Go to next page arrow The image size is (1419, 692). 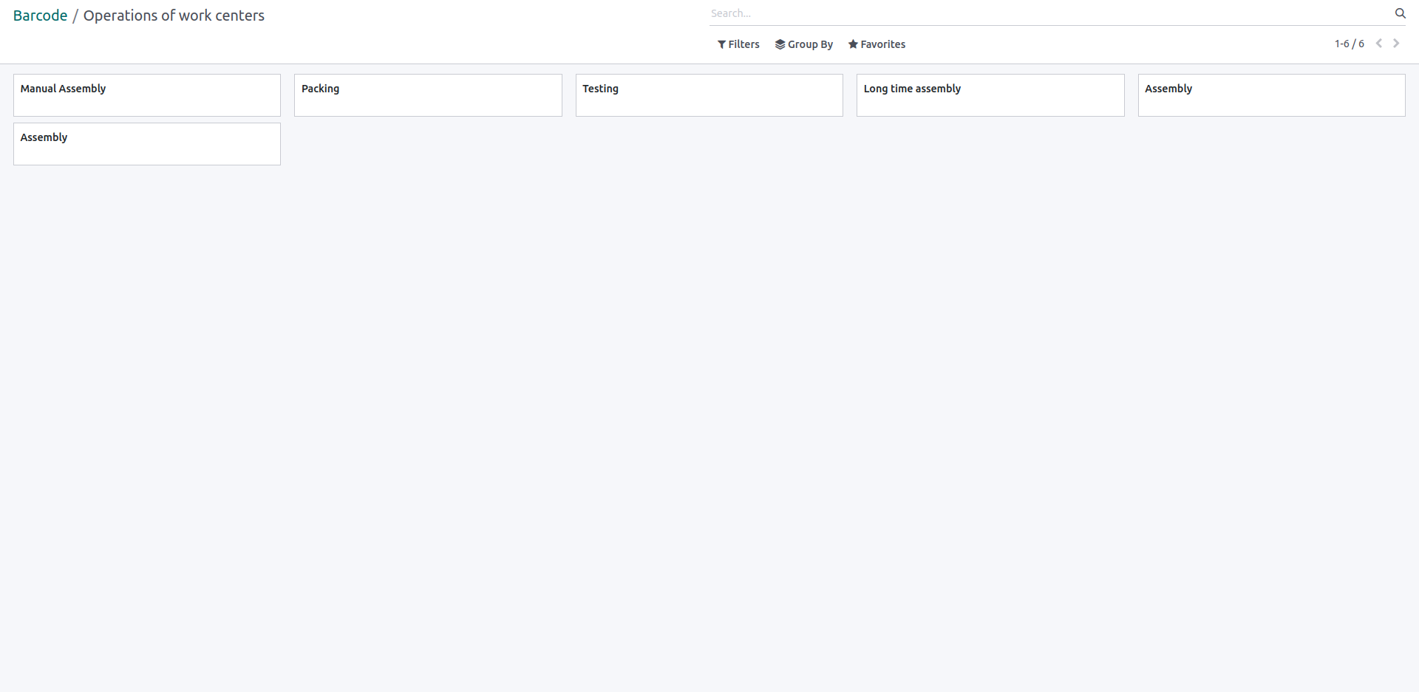tap(1396, 44)
